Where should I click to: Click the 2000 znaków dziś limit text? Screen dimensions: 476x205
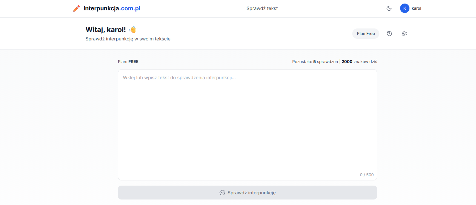pyautogui.click(x=359, y=62)
